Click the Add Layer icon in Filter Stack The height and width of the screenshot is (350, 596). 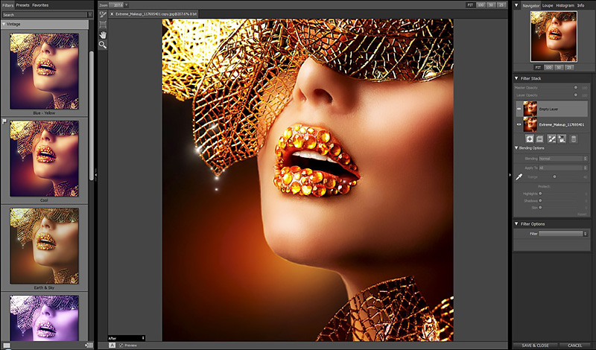[529, 139]
